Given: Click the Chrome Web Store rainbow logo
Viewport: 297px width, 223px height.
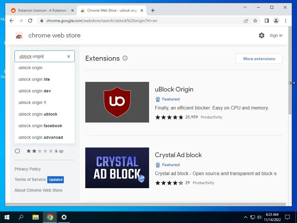Looking at the screenshot, I should [19, 35].
